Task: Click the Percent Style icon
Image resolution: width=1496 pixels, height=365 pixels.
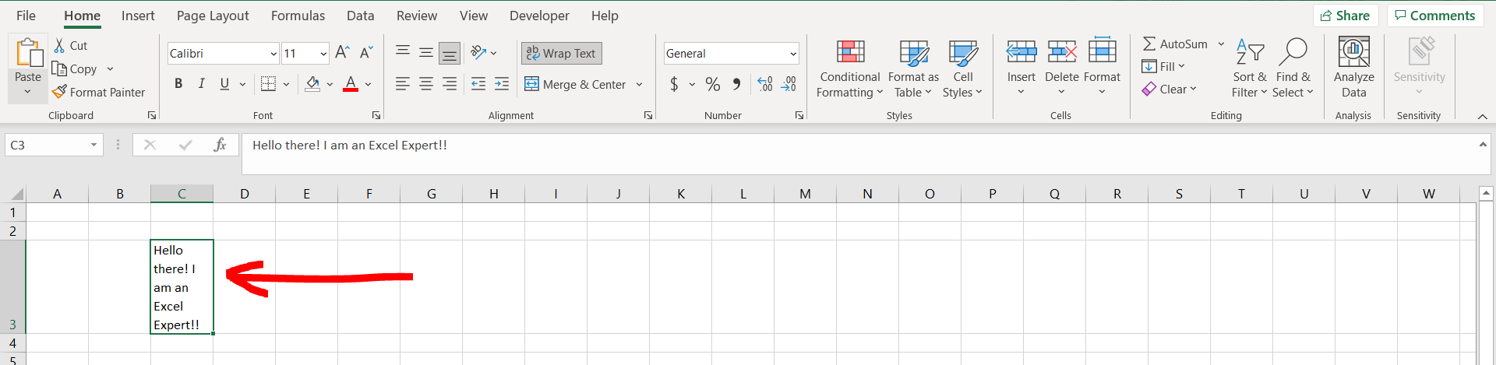Action: pyautogui.click(x=712, y=84)
